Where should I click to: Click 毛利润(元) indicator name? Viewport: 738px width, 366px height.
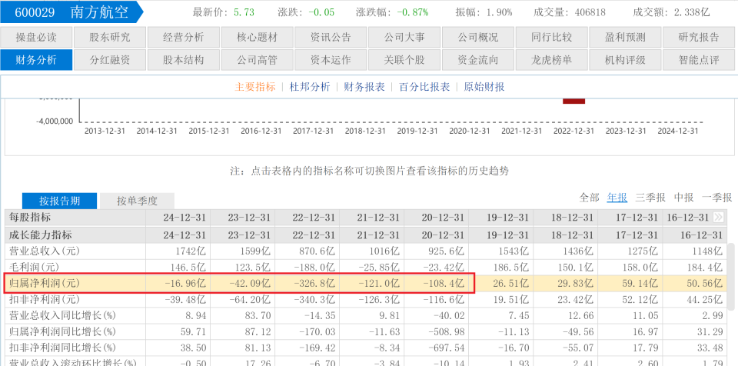34,267
